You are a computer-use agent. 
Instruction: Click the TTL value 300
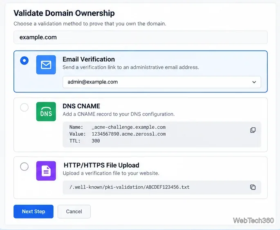[x=96, y=141]
